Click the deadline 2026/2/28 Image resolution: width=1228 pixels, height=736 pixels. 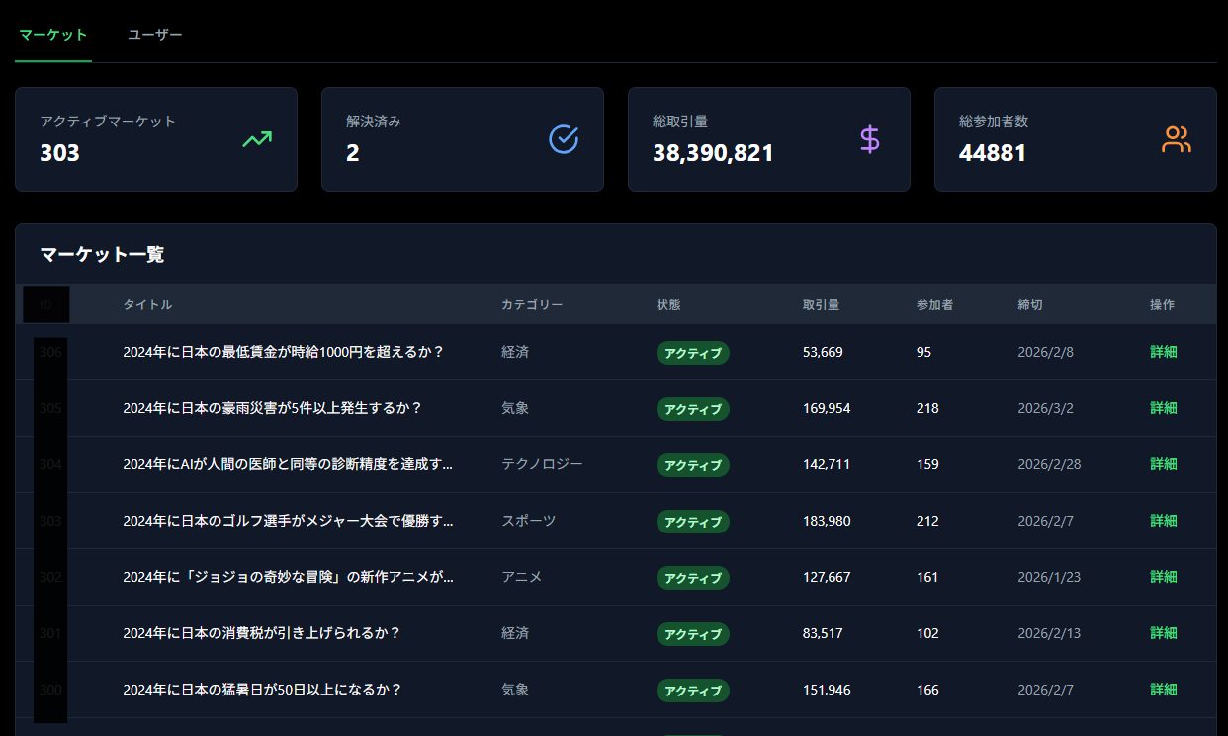(1049, 464)
